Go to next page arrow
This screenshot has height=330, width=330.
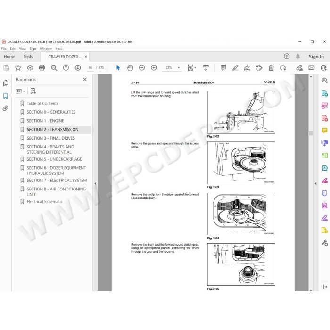click(78, 68)
